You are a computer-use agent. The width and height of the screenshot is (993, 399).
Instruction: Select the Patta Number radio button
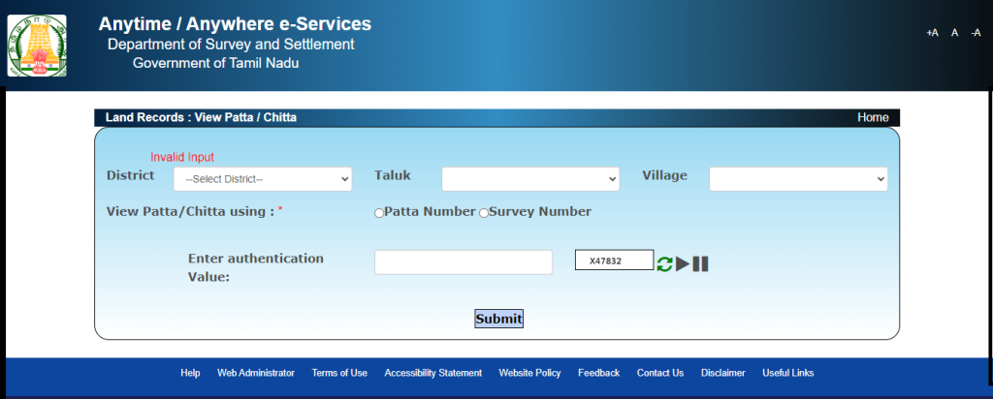pyautogui.click(x=379, y=213)
